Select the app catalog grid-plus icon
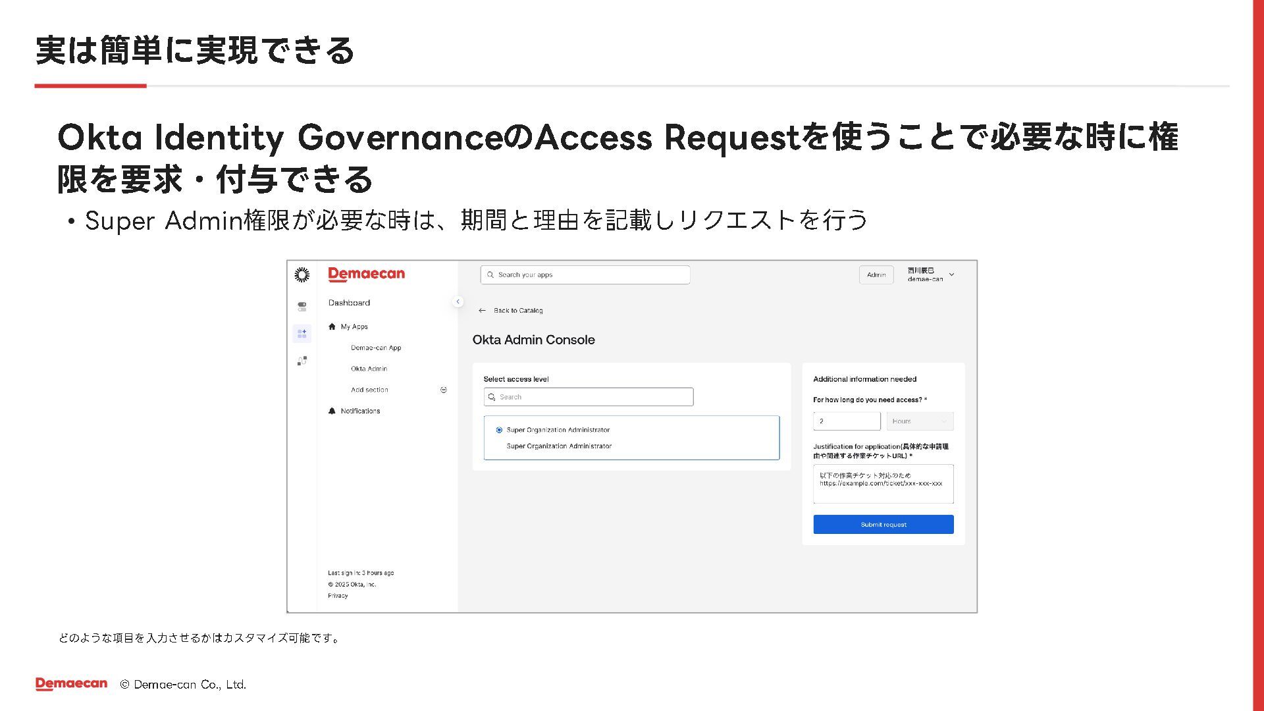Image resolution: width=1264 pixels, height=711 pixels. click(x=302, y=334)
